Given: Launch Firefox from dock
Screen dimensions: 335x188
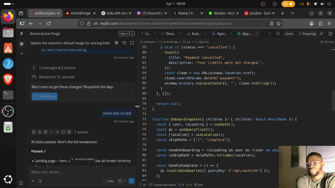Looking at the screenshot, I should click(8, 17).
